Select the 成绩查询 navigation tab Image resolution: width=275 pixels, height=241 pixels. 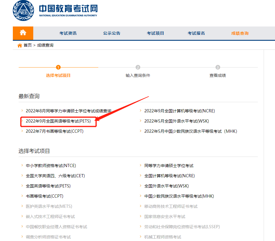click(x=240, y=33)
